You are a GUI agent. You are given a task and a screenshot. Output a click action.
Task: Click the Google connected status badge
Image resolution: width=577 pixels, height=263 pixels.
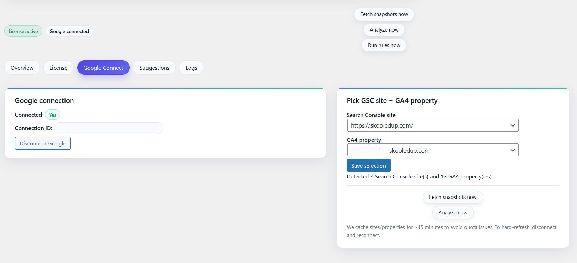pos(69,31)
